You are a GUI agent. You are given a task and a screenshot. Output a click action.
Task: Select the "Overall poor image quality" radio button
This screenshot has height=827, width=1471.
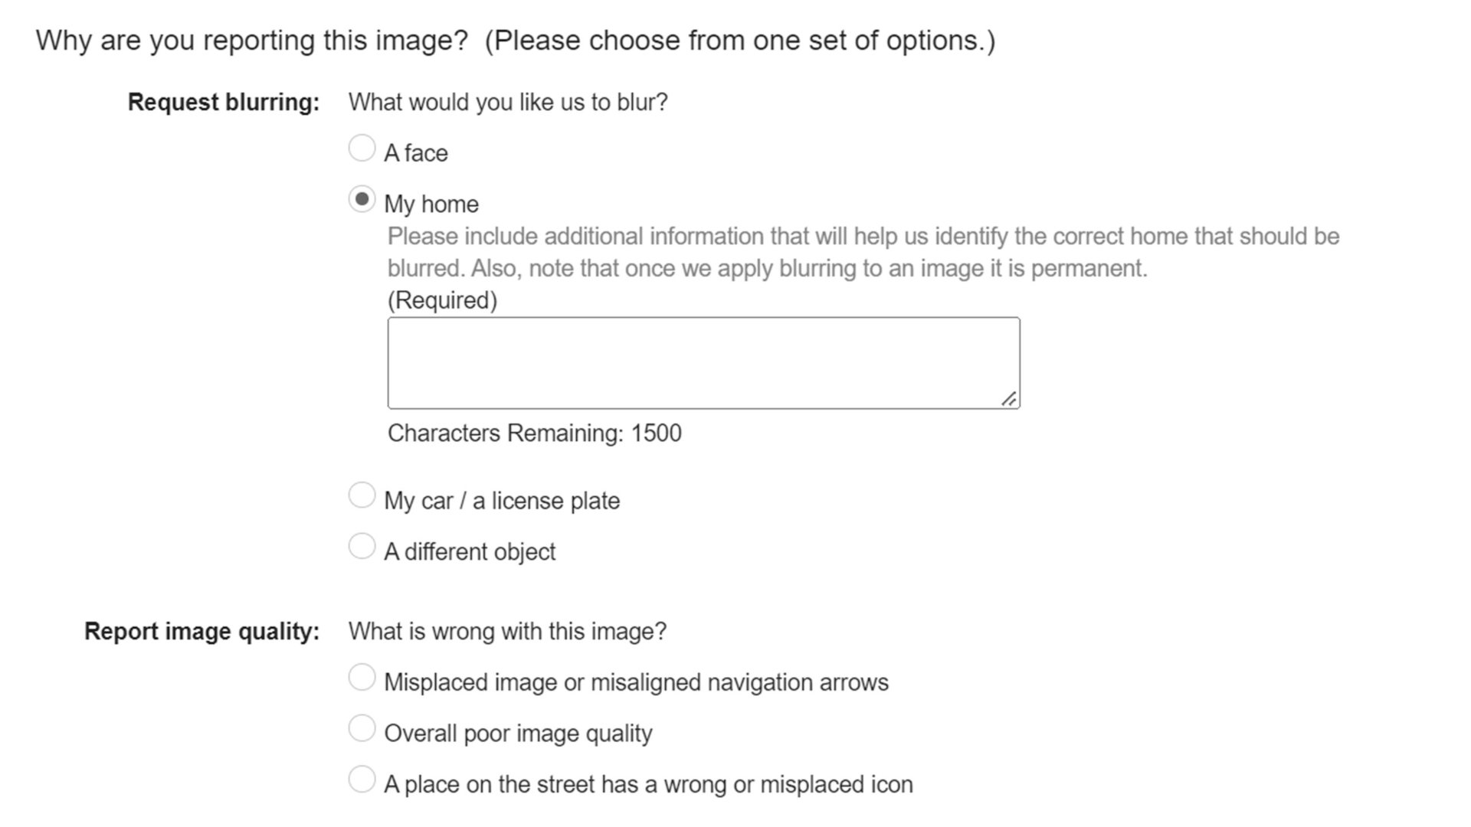362,728
